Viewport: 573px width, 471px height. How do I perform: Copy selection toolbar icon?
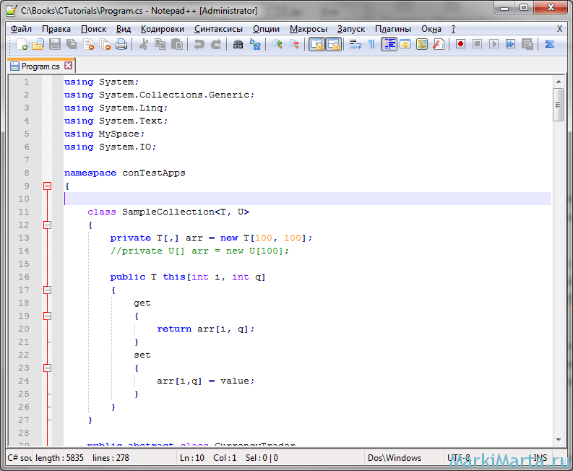click(160, 45)
